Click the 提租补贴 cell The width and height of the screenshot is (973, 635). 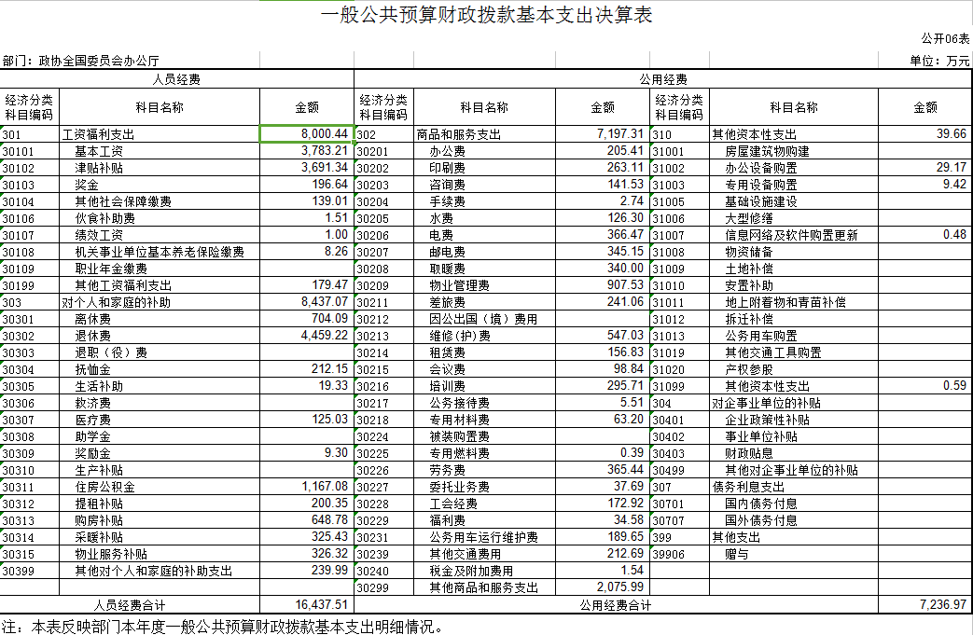tap(160, 504)
